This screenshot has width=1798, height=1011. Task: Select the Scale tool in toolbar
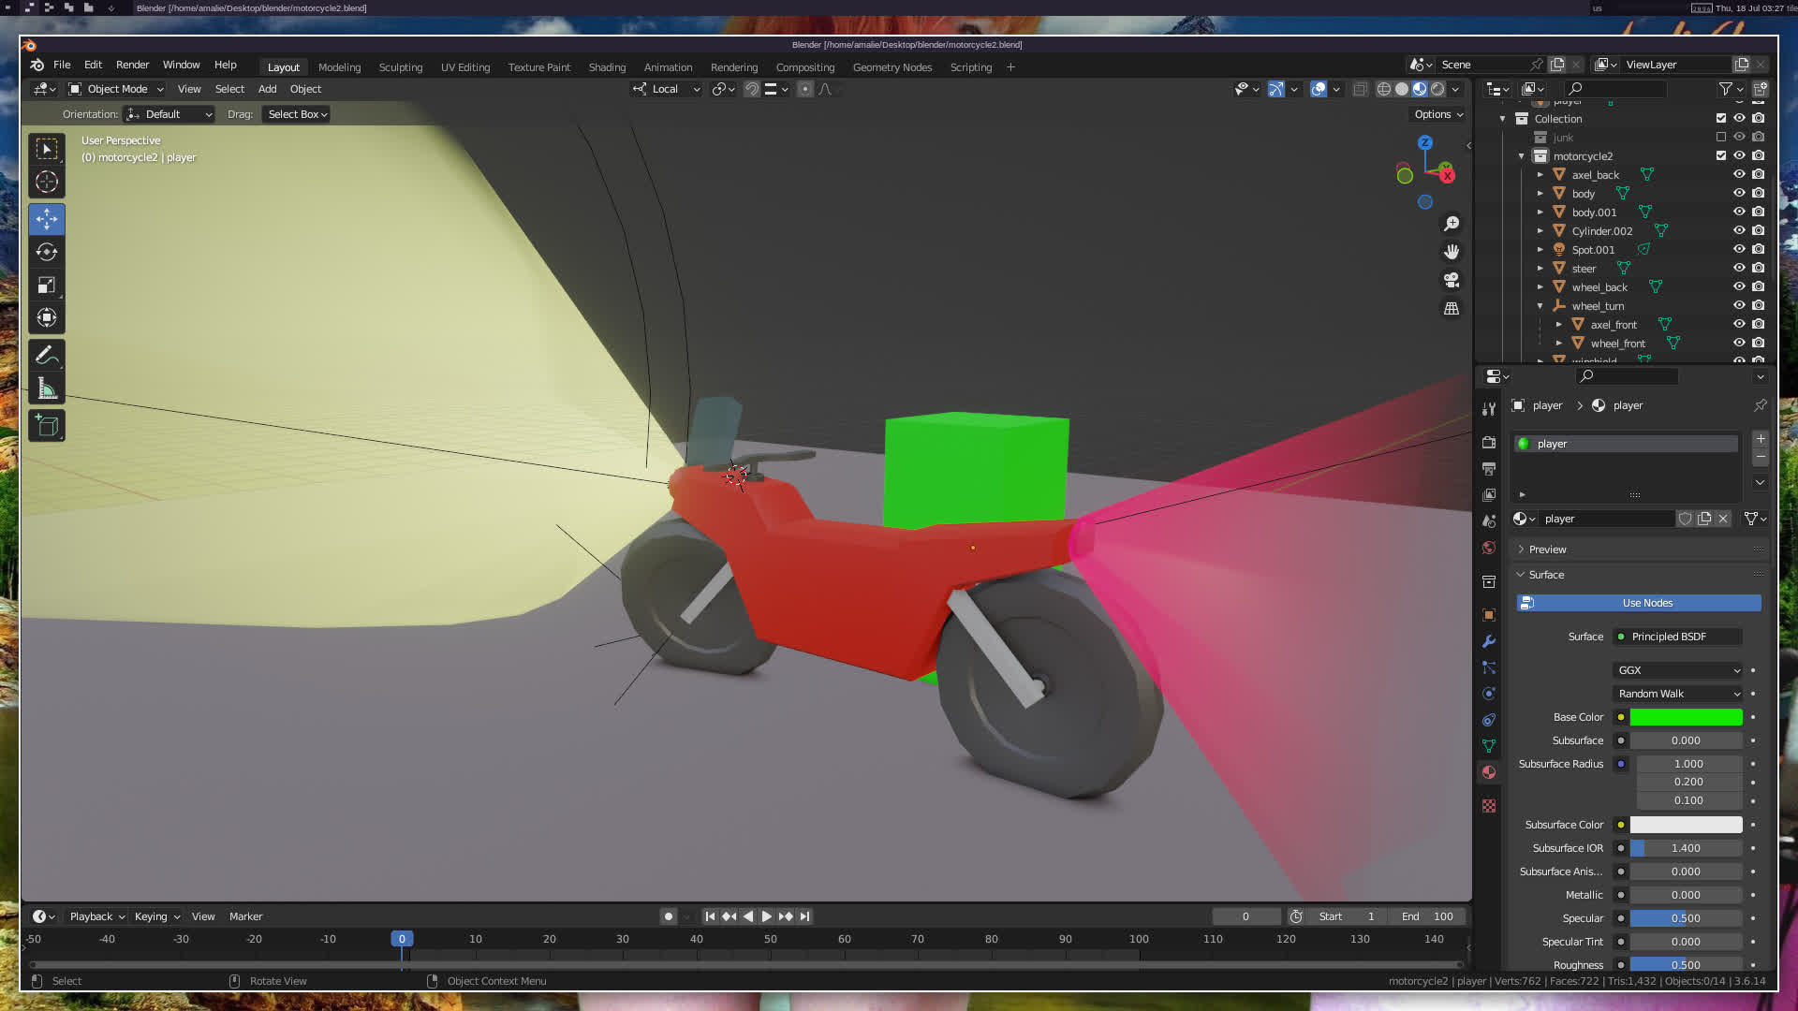(47, 285)
